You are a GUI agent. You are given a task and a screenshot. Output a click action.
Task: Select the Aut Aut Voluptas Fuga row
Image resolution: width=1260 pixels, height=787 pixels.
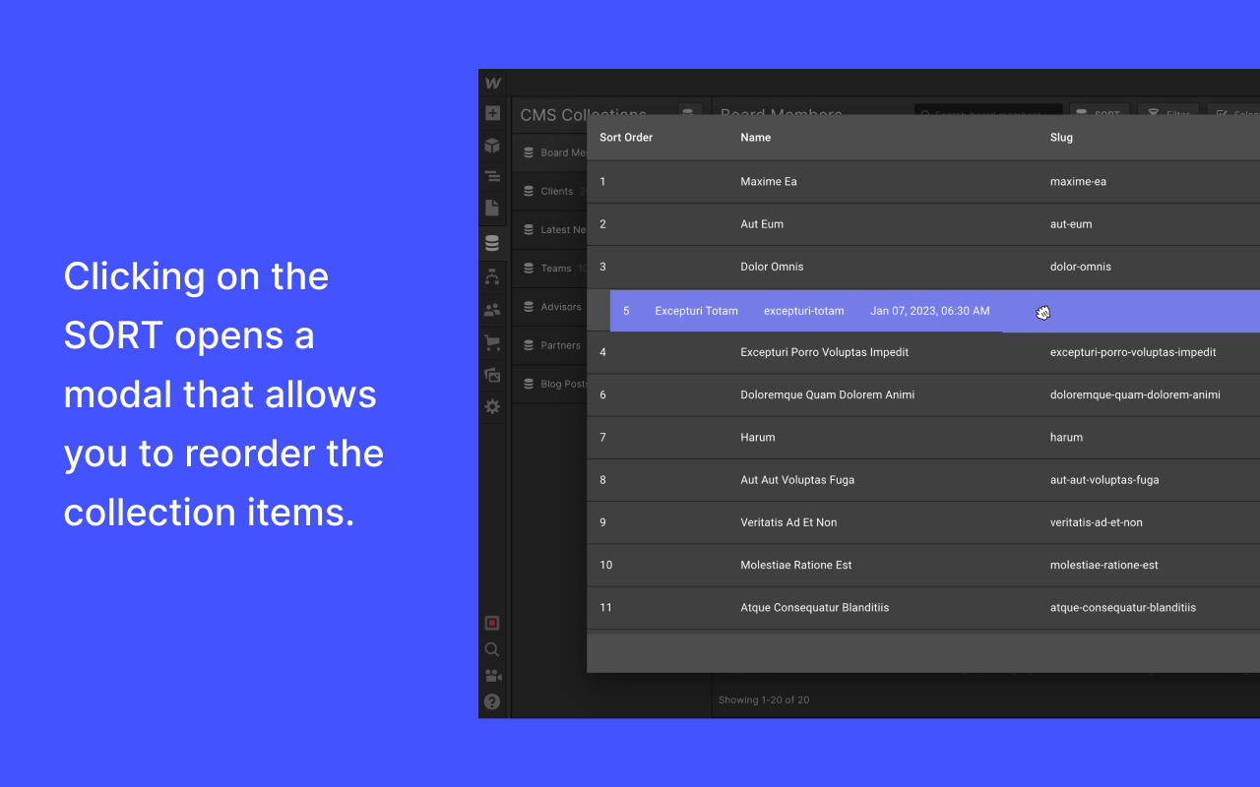tap(923, 480)
